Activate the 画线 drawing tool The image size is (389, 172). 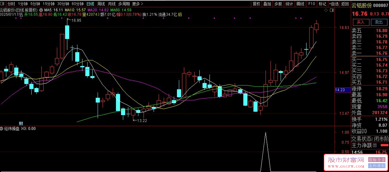tap(300, 4)
